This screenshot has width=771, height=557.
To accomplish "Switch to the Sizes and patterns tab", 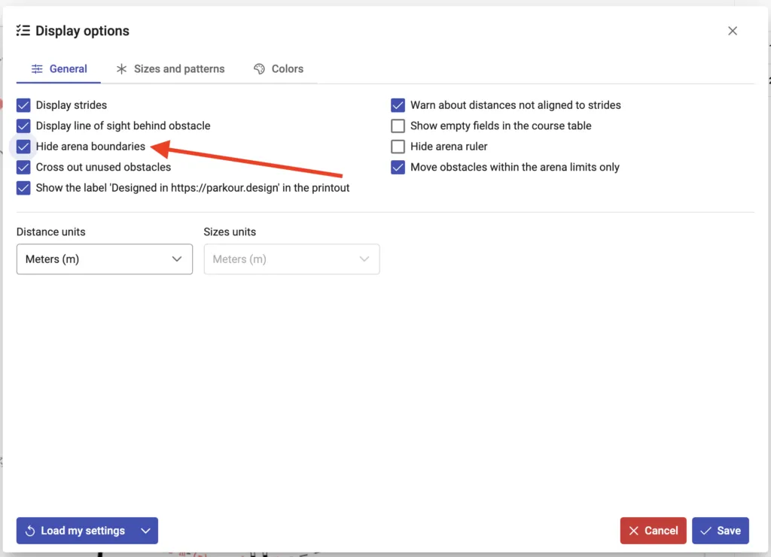I will (170, 68).
